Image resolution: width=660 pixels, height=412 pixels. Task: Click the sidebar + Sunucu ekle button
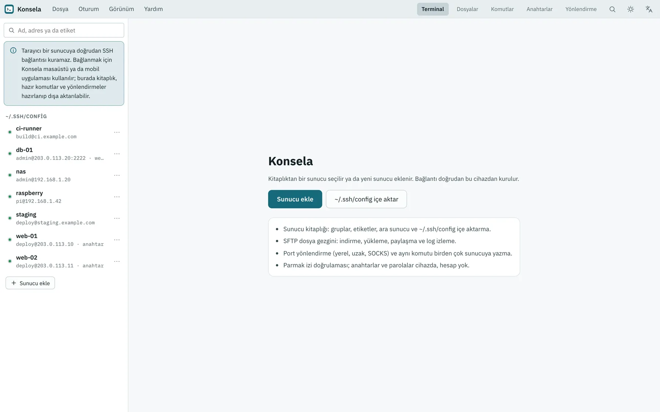coord(30,283)
